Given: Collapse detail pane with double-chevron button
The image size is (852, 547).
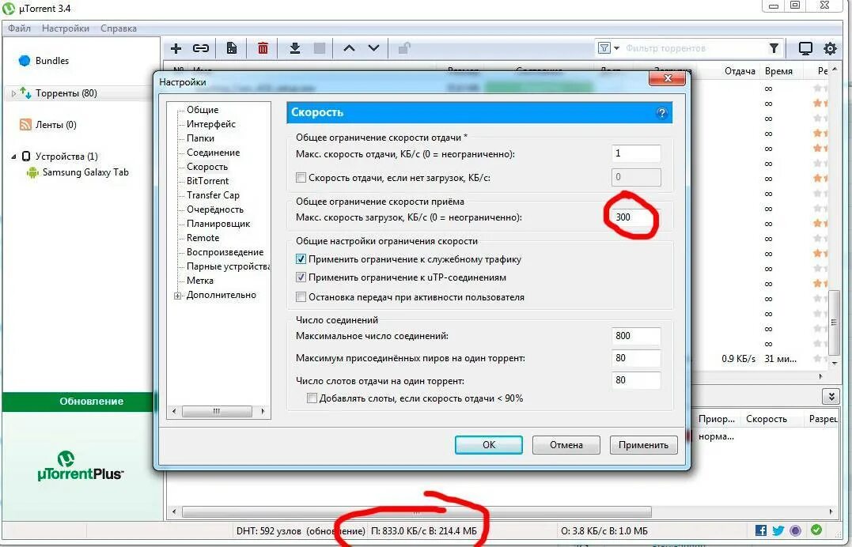Looking at the screenshot, I should (x=831, y=397).
